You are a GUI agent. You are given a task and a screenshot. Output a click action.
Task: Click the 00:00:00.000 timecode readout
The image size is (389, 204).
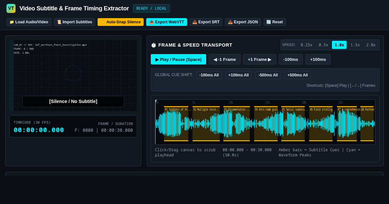click(39, 130)
